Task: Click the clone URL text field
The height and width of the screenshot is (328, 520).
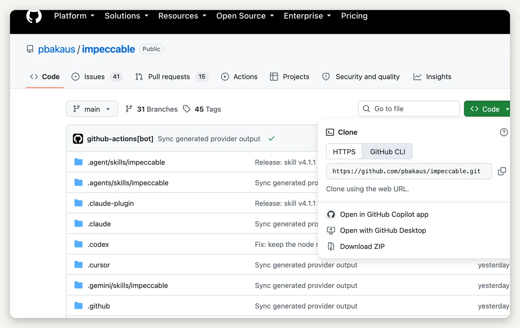Action: (409, 171)
